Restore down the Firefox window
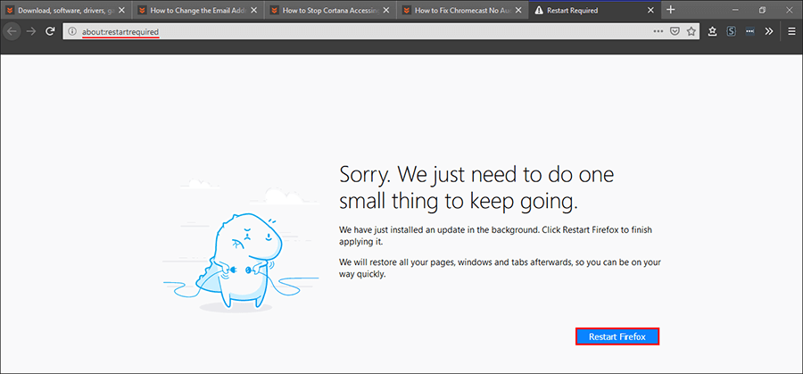The width and height of the screenshot is (803, 374). 762,10
